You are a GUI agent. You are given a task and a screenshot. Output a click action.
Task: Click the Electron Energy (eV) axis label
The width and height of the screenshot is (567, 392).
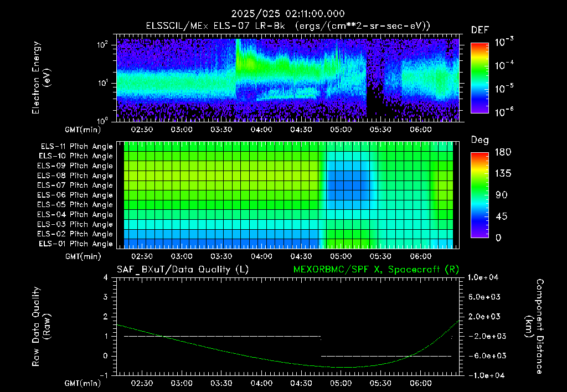click(x=41, y=78)
